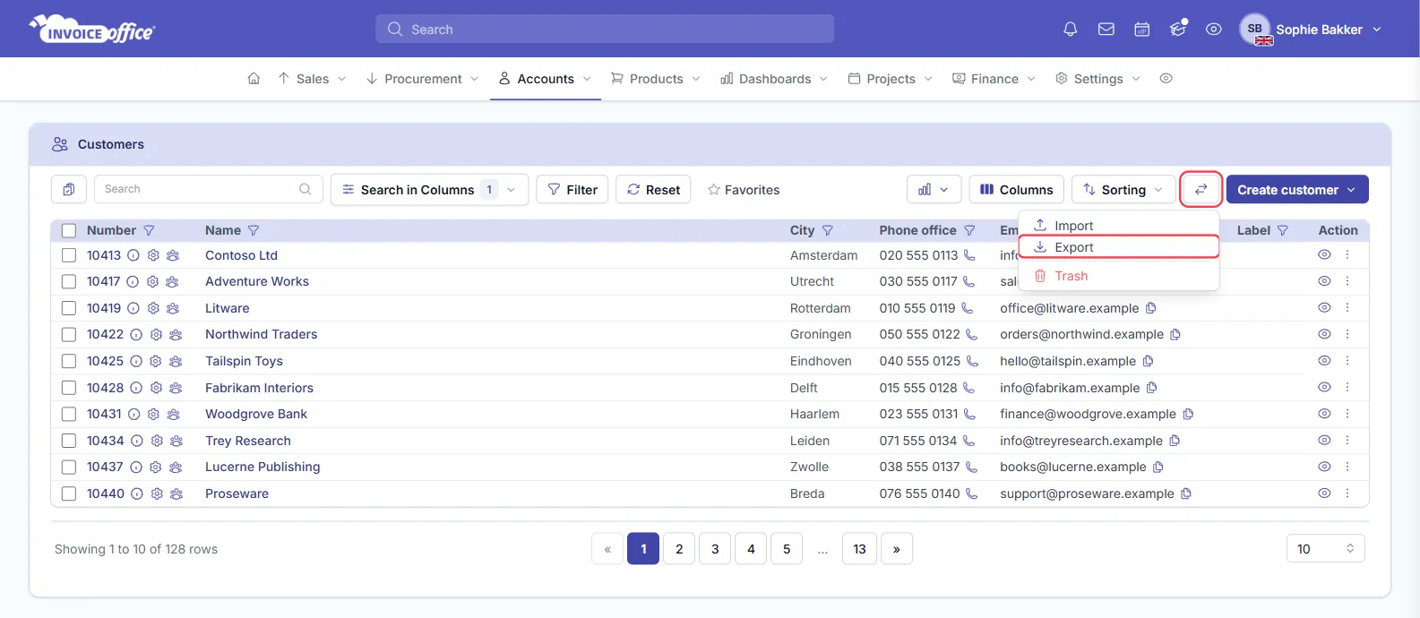Check the box for customer 10437
1420x618 pixels.
[69, 467]
